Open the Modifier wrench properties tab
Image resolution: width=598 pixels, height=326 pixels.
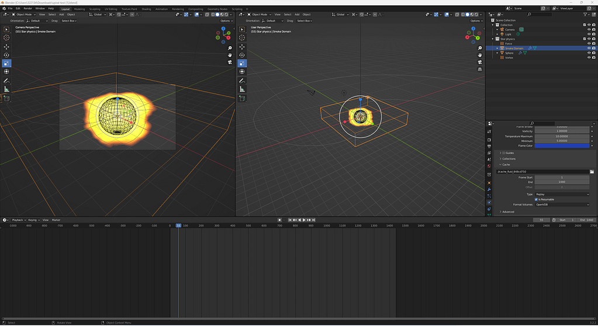tap(489, 189)
